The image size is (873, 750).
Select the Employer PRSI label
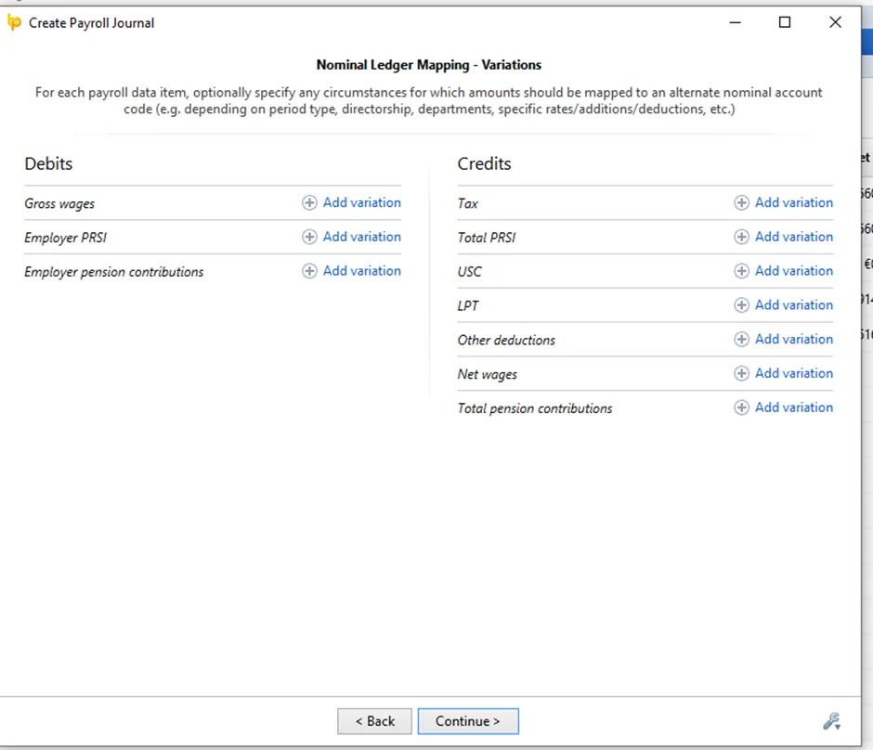coord(65,239)
